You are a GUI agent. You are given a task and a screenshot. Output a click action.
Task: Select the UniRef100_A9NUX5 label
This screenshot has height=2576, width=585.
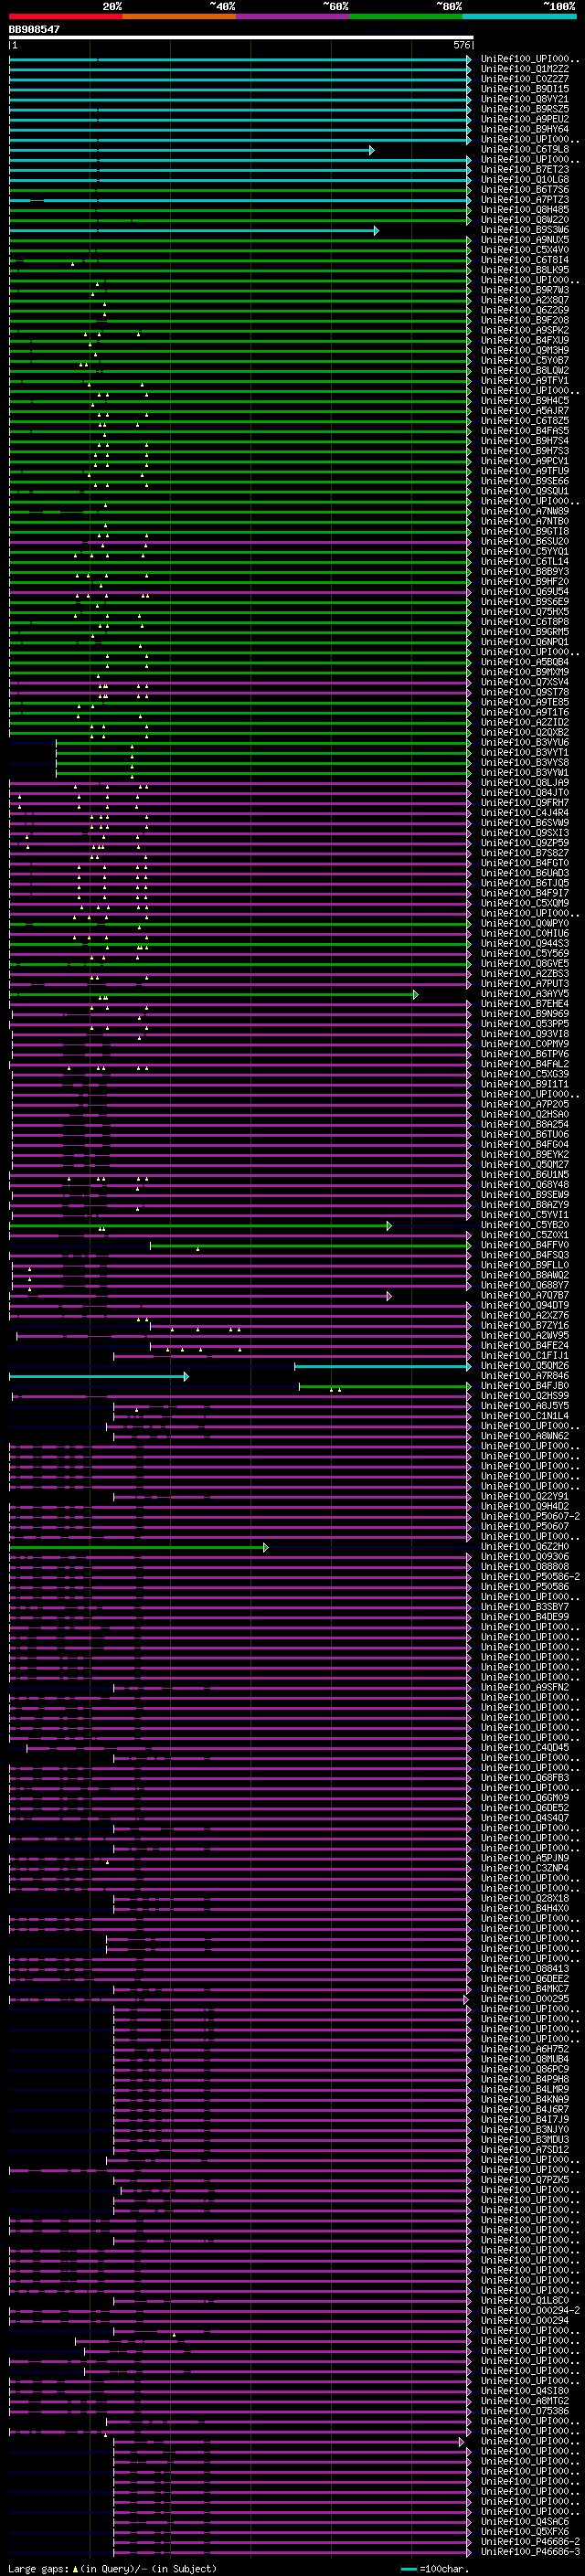point(525,240)
